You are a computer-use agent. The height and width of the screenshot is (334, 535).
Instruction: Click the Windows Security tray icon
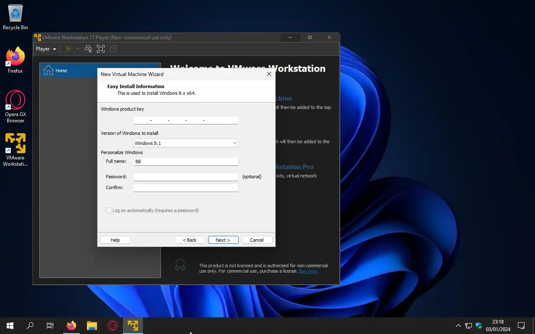click(479, 326)
